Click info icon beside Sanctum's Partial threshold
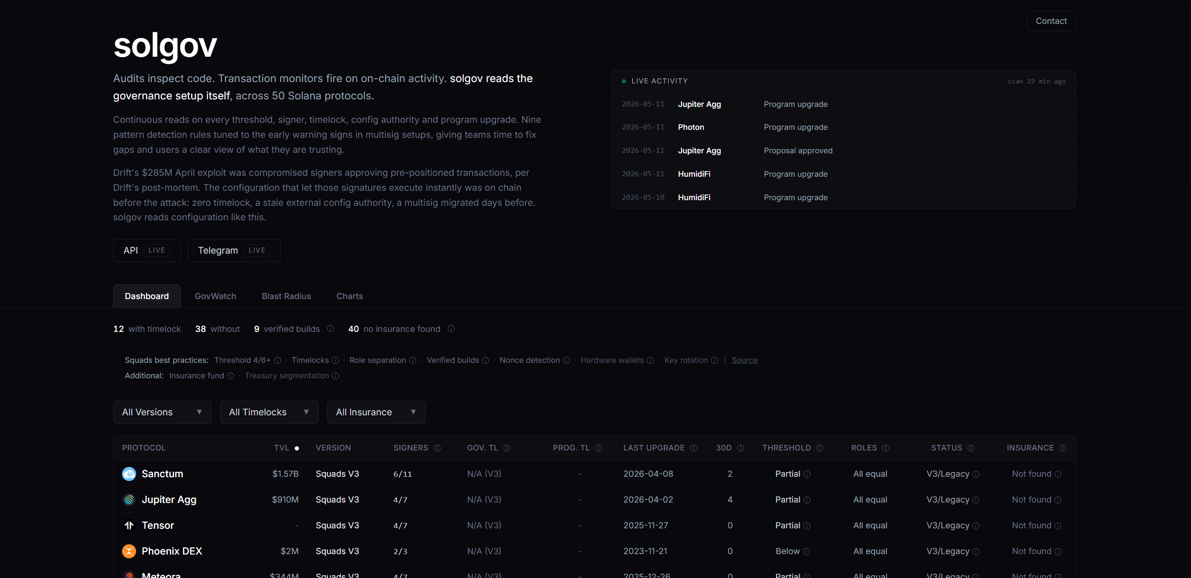 coord(807,474)
